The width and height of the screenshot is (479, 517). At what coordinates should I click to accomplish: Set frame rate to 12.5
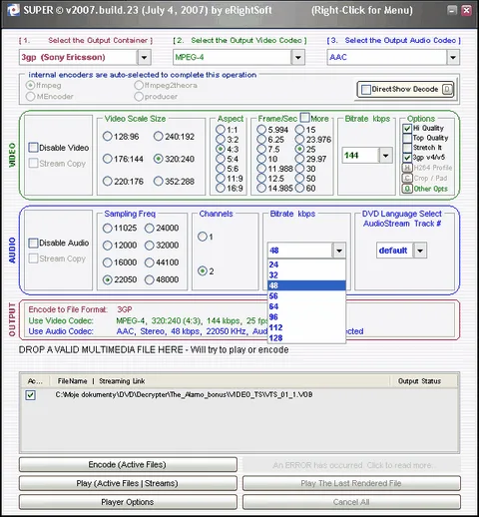pyautogui.click(x=261, y=179)
